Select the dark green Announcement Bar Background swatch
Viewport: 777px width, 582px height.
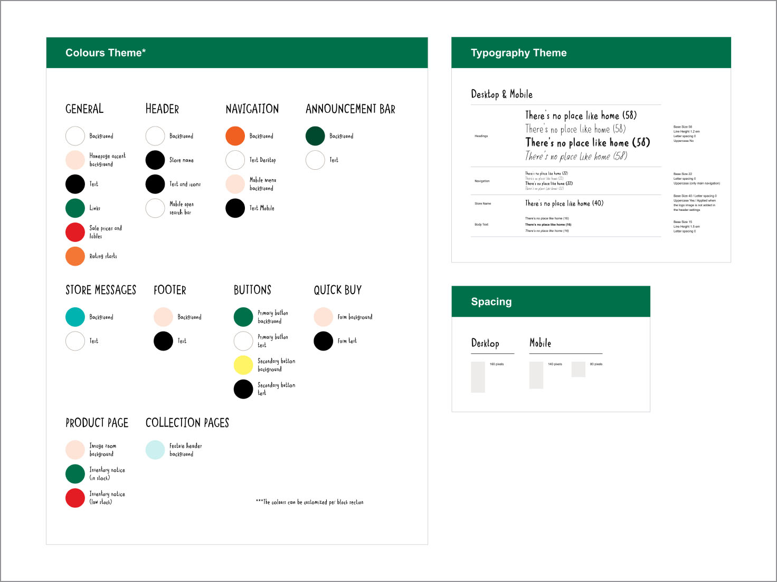click(315, 136)
